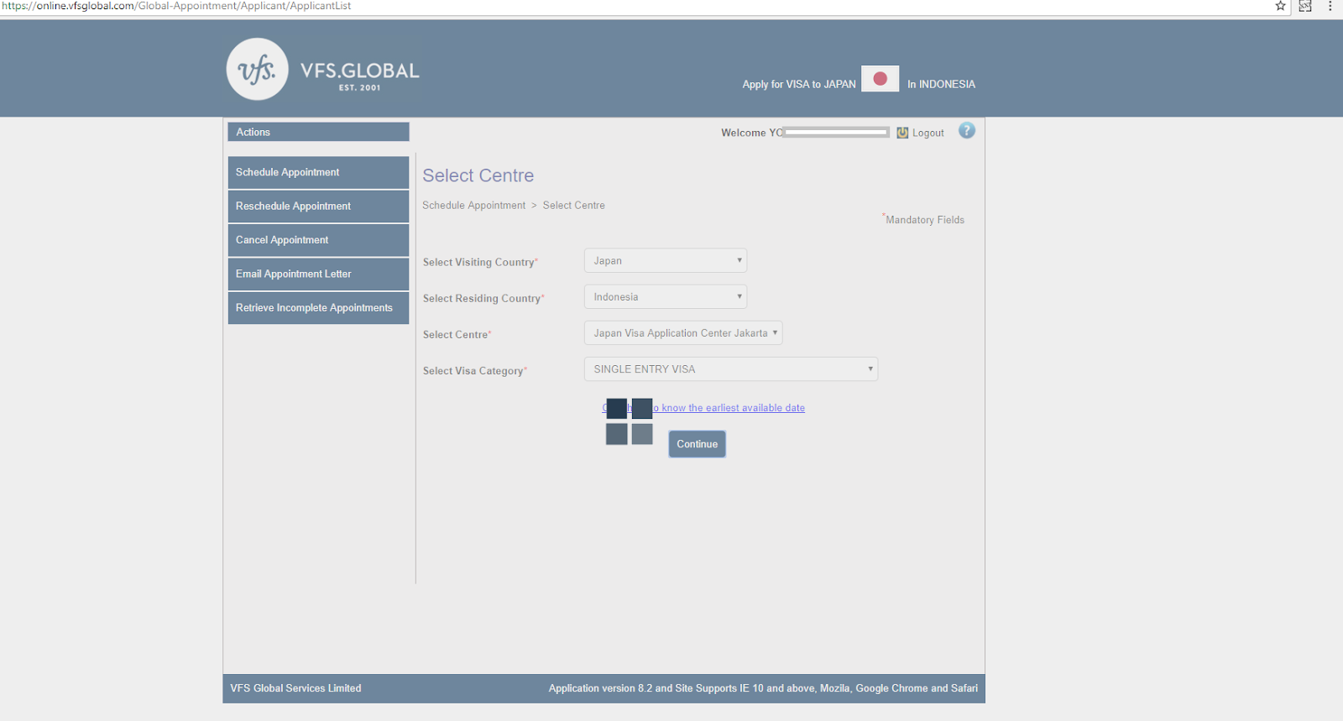Click the Japan flag icon
This screenshot has width=1343, height=721.
pyautogui.click(x=880, y=79)
